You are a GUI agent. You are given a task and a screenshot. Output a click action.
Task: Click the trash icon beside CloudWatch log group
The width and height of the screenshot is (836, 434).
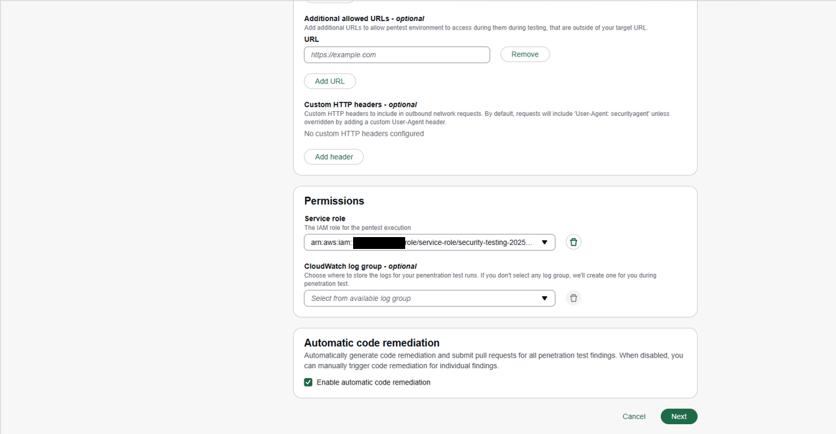[x=574, y=298]
